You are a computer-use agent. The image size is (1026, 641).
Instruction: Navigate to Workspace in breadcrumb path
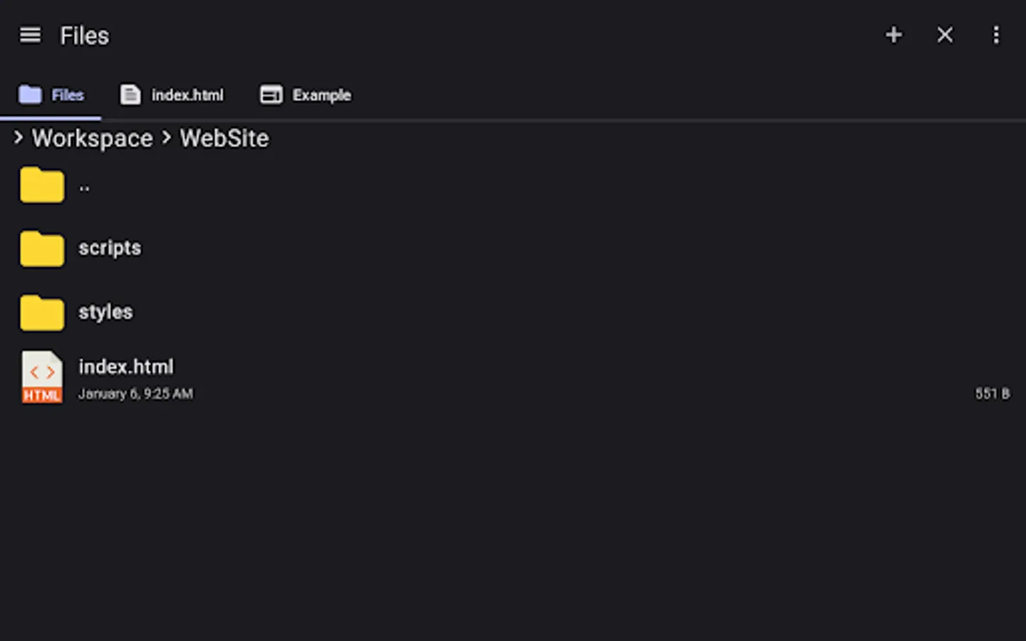tap(92, 138)
